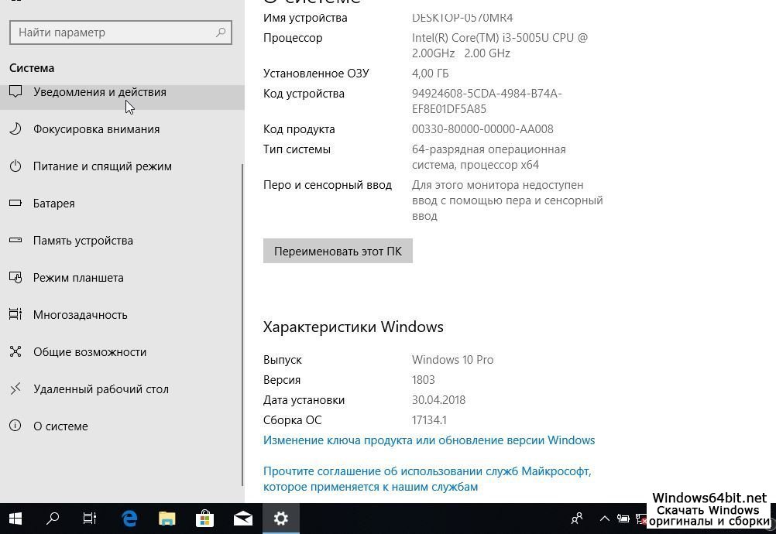Open File Explorer from the taskbar

167,519
